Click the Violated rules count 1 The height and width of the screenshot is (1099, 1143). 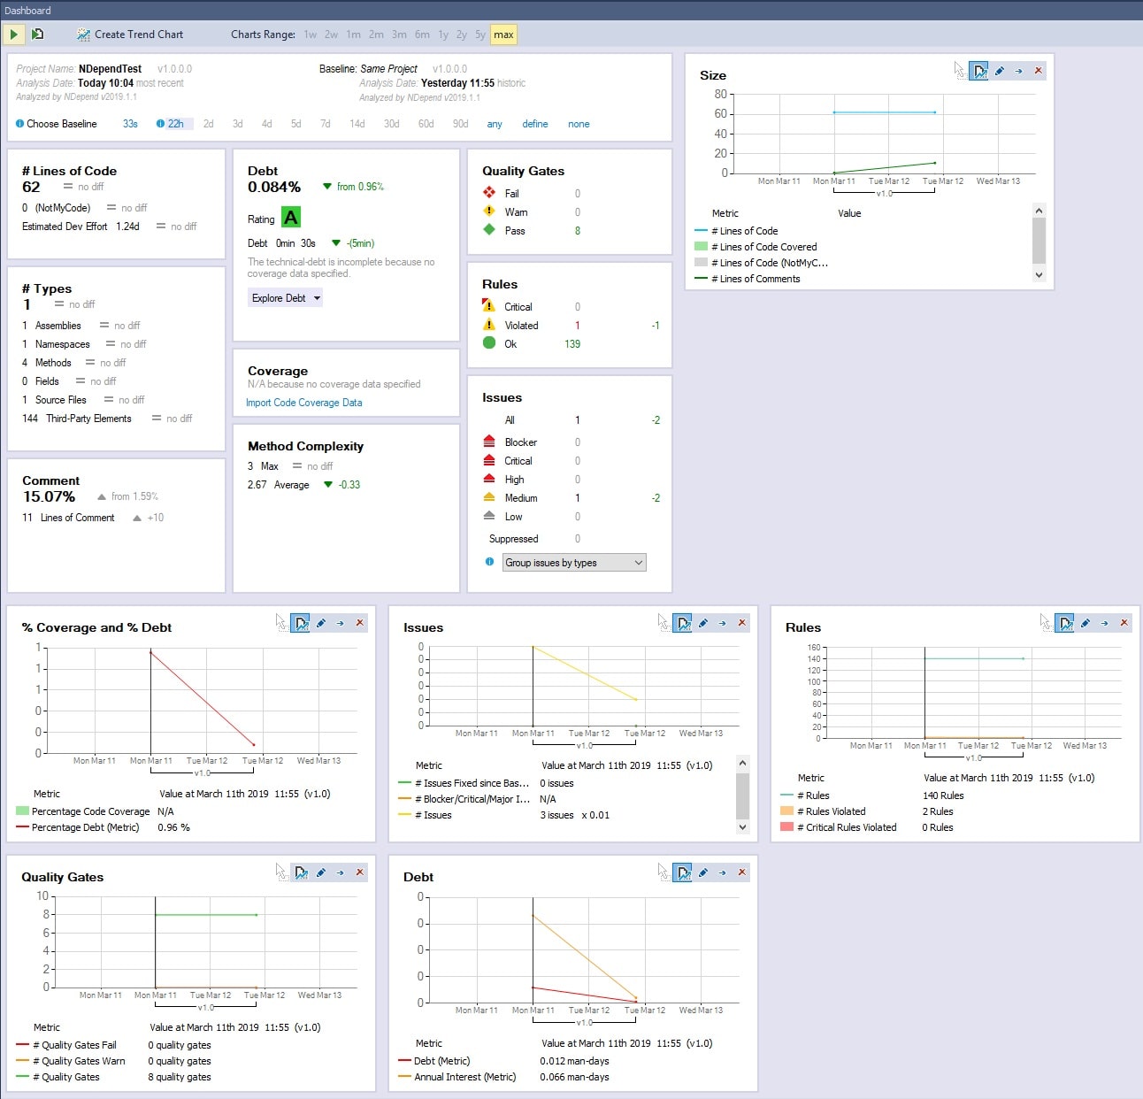pos(578,326)
